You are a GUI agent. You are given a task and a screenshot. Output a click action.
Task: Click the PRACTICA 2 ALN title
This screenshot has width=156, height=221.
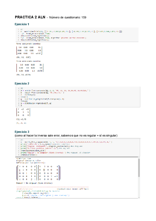30,17
